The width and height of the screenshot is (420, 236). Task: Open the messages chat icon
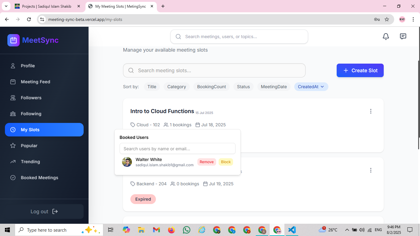tap(403, 37)
